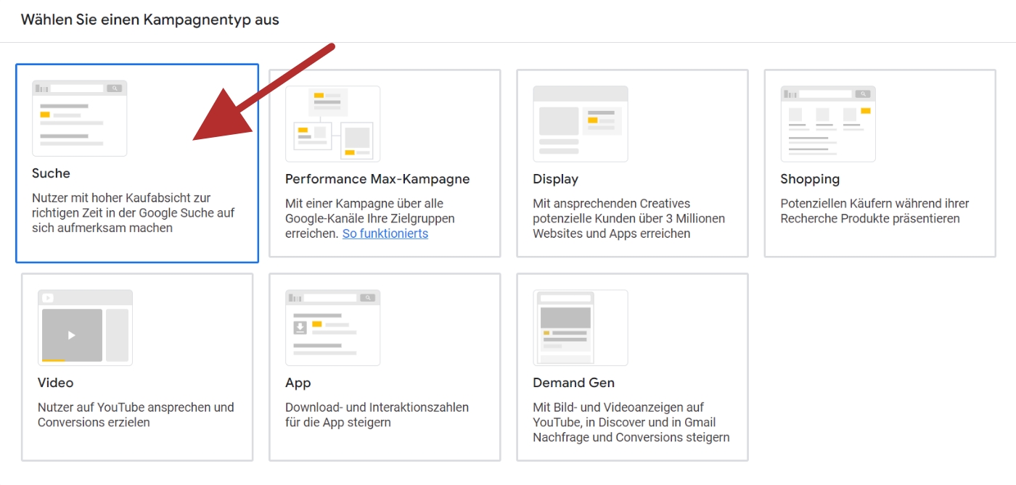Click the Display card description text

(628, 218)
